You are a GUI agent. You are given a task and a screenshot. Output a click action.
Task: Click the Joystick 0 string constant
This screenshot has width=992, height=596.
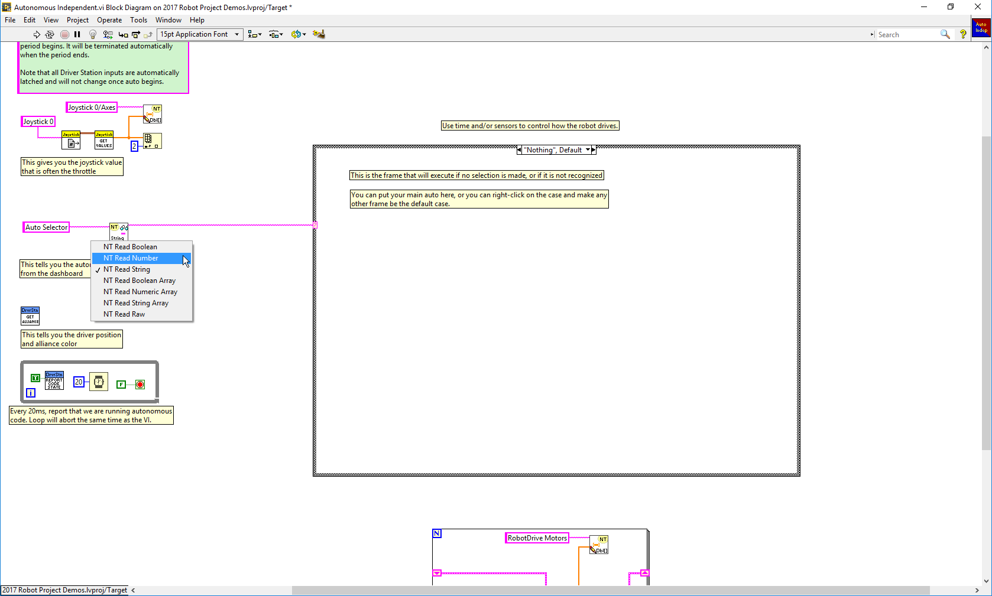38,122
